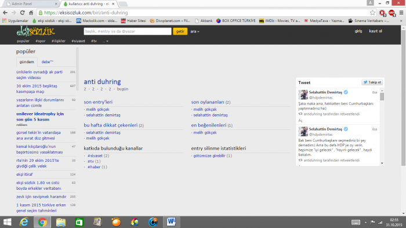
Task: Open MedyaTava bookmark
Action: click(324, 21)
